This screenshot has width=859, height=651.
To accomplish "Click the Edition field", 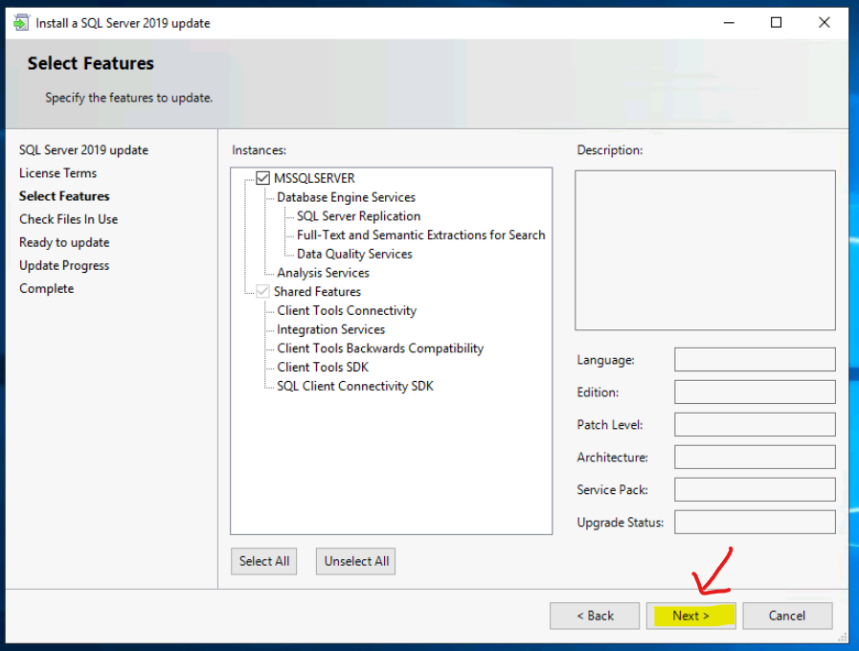I will pyautogui.click(x=755, y=392).
